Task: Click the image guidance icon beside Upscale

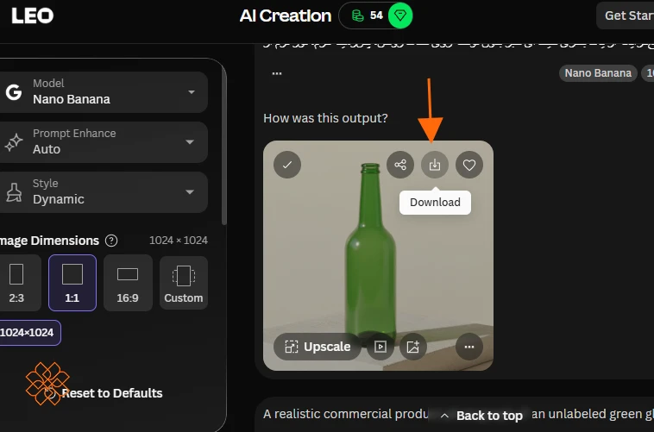Action: tap(413, 347)
